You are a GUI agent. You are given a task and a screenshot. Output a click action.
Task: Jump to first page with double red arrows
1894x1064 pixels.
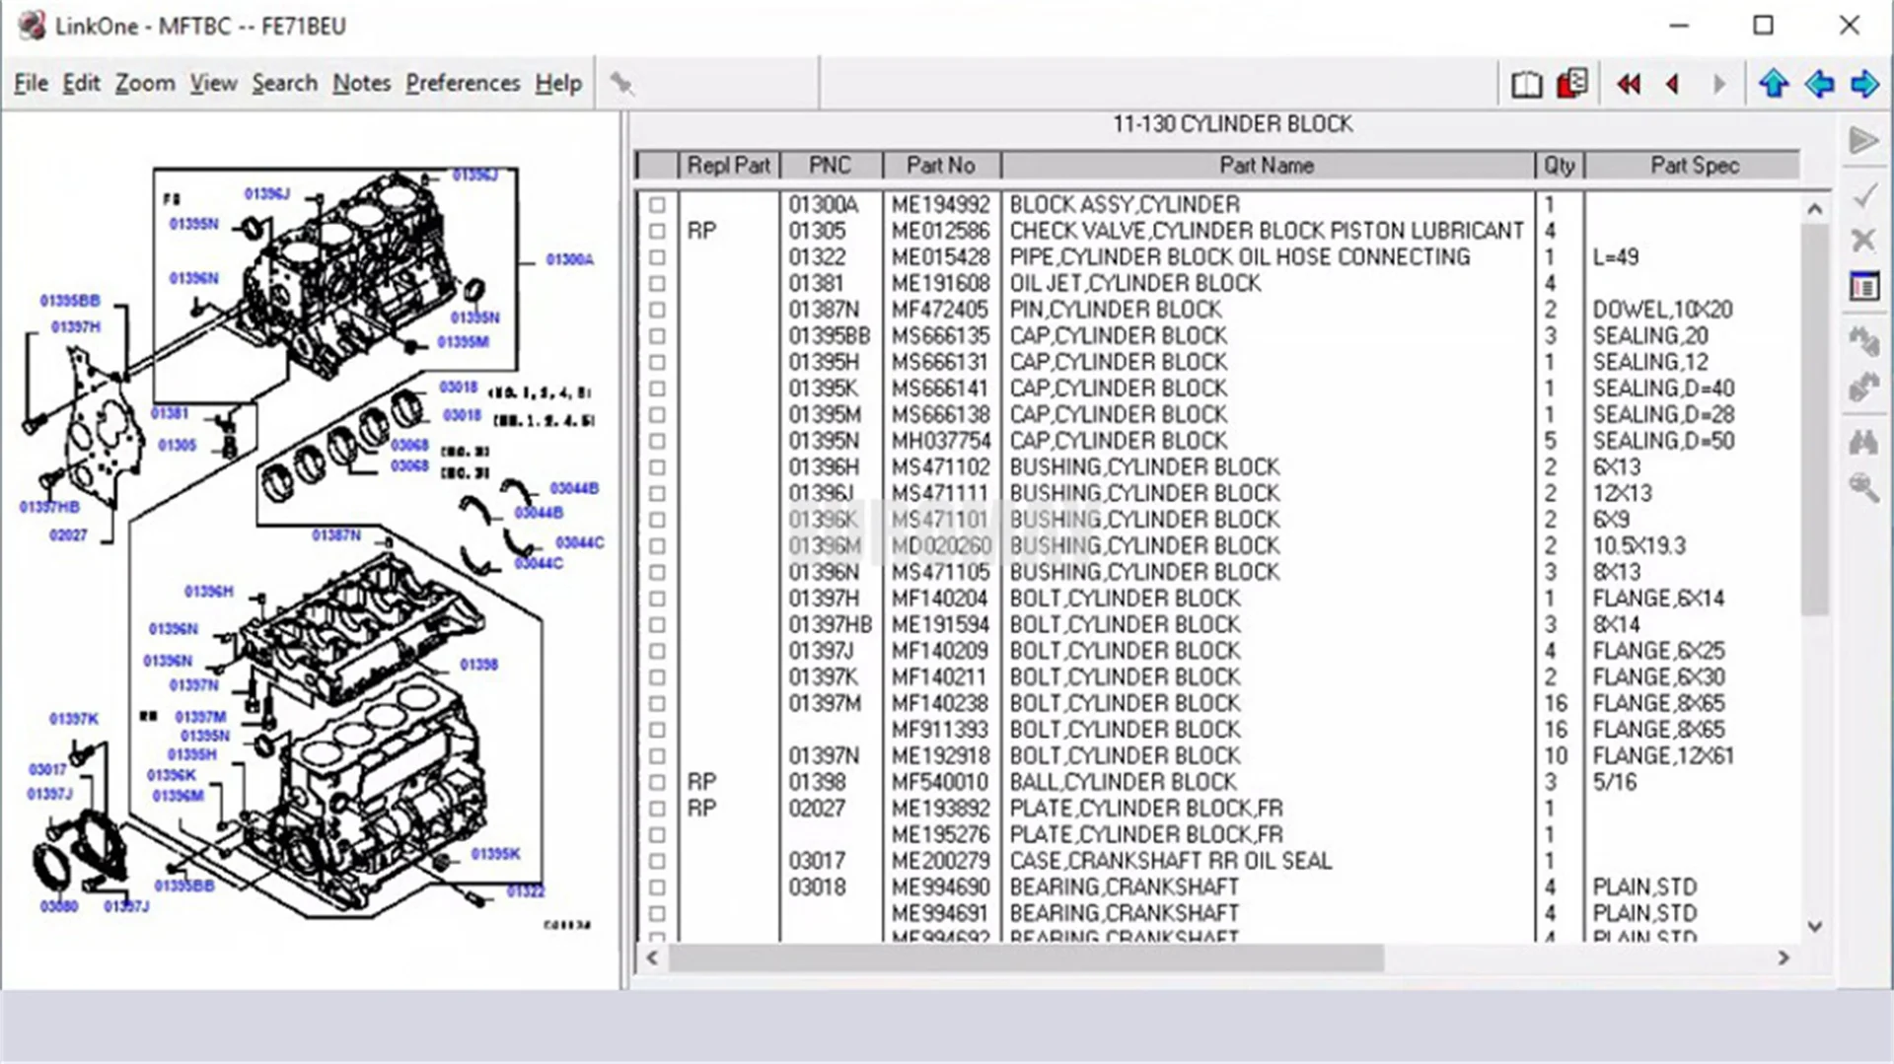coord(1628,85)
